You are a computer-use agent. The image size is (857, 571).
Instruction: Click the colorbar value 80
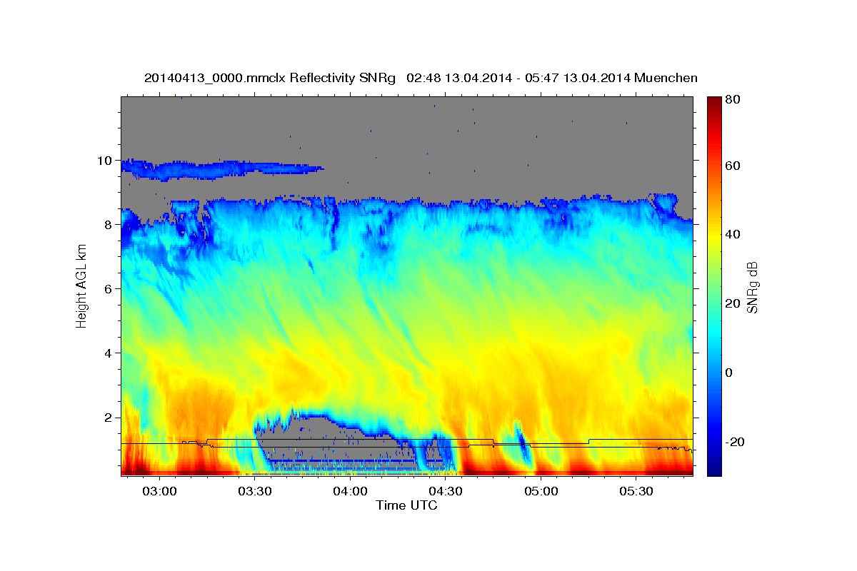732,100
